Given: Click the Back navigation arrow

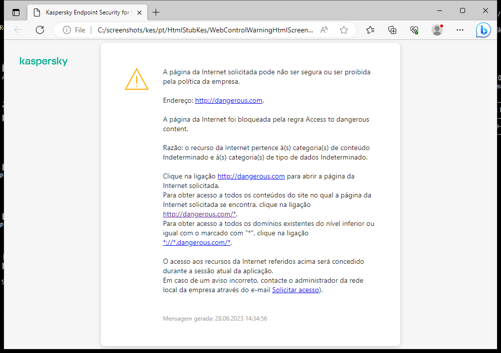Looking at the screenshot, I should (x=18, y=29).
